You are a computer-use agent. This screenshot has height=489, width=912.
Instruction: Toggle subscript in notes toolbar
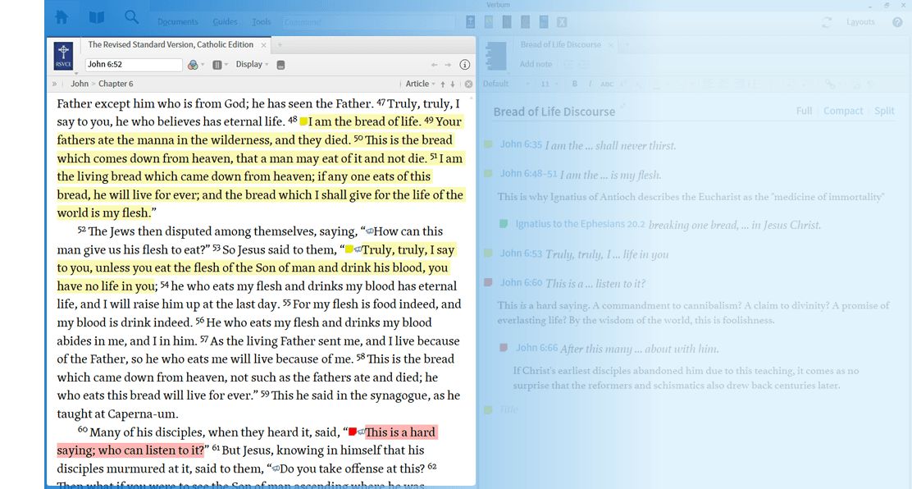coord(640,85)
